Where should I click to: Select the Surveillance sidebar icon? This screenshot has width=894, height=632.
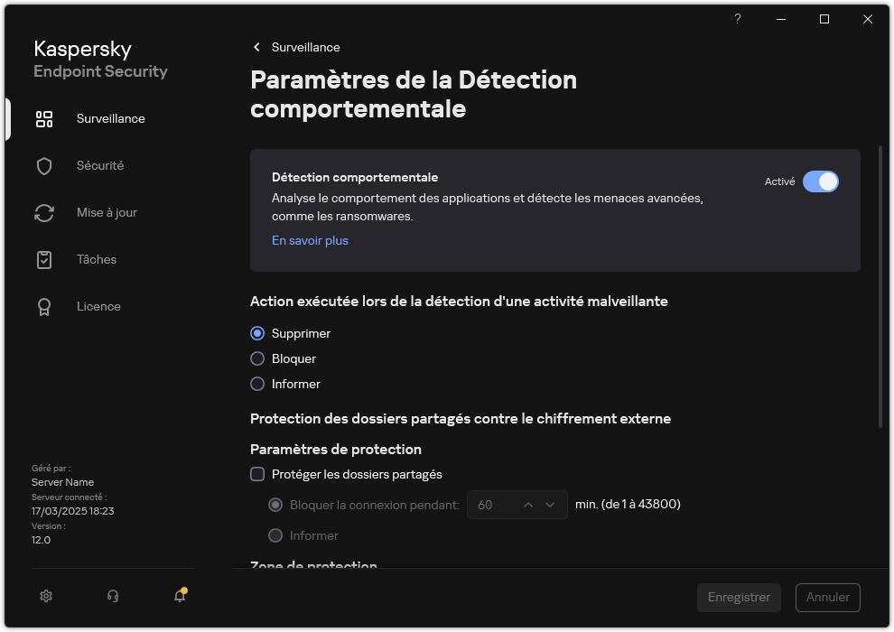pyautogui.click(x=44, y=118)
